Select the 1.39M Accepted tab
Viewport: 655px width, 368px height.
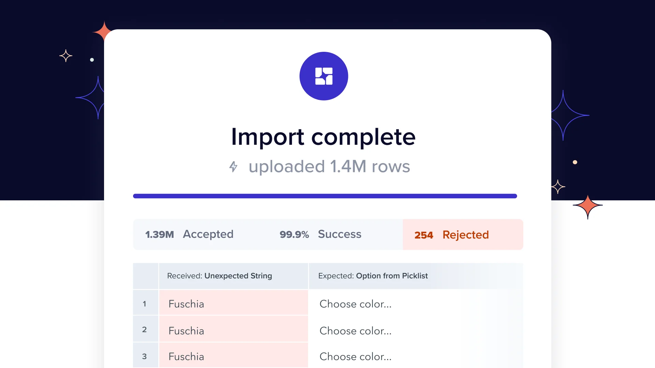[189, 234]
